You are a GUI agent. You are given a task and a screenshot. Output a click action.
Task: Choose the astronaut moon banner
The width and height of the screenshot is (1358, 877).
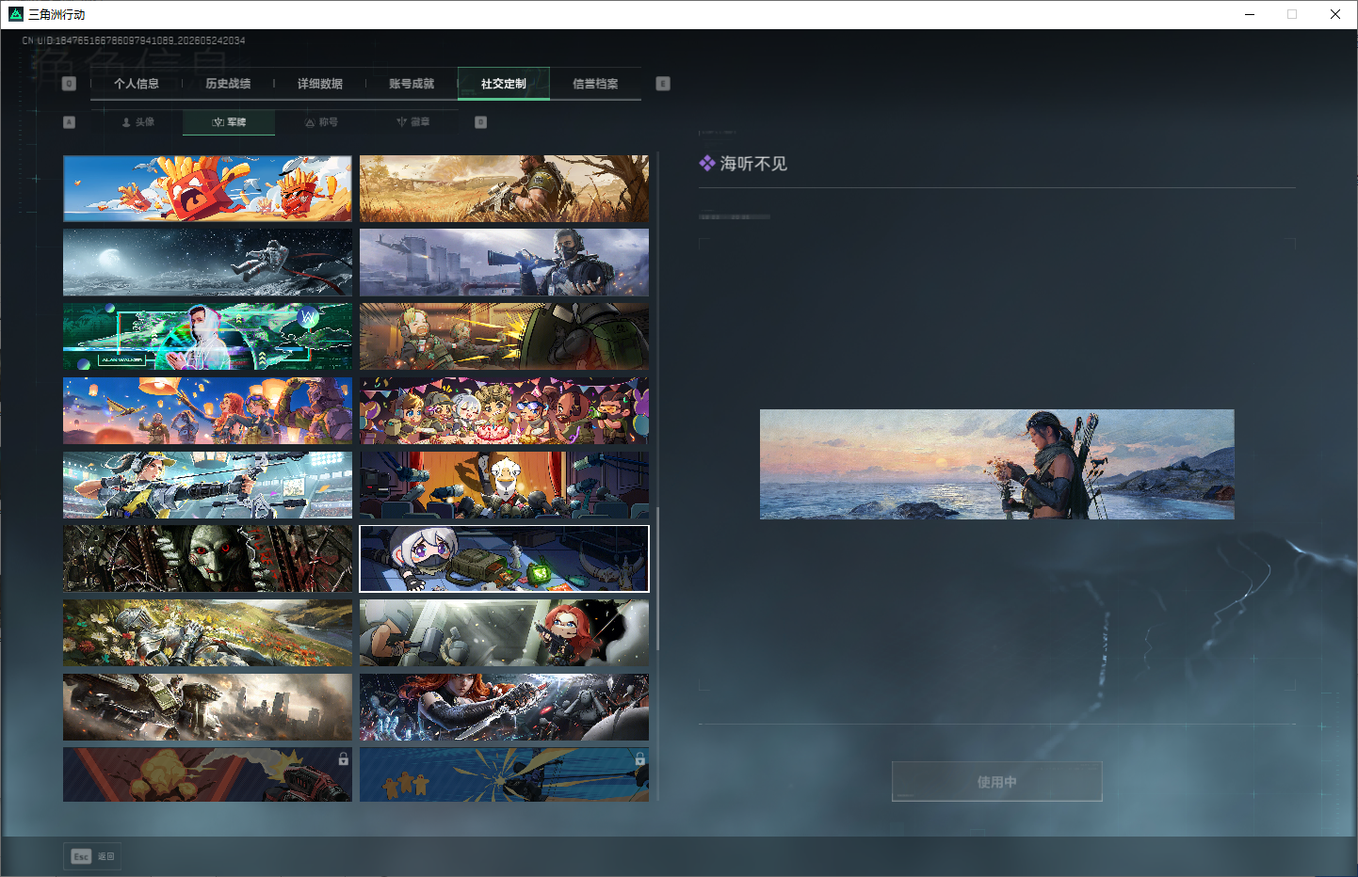[x=207, y=263]
